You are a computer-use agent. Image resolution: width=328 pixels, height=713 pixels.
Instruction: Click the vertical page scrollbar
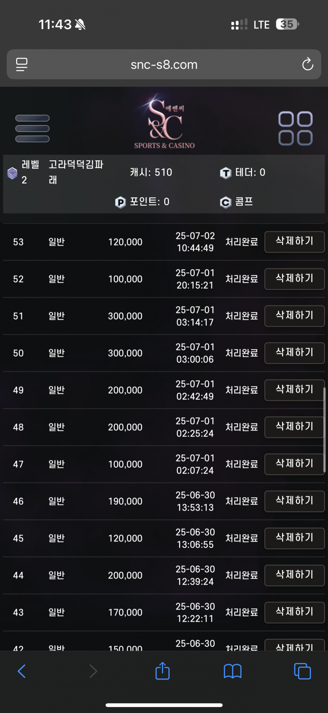[x=324, y=430]
